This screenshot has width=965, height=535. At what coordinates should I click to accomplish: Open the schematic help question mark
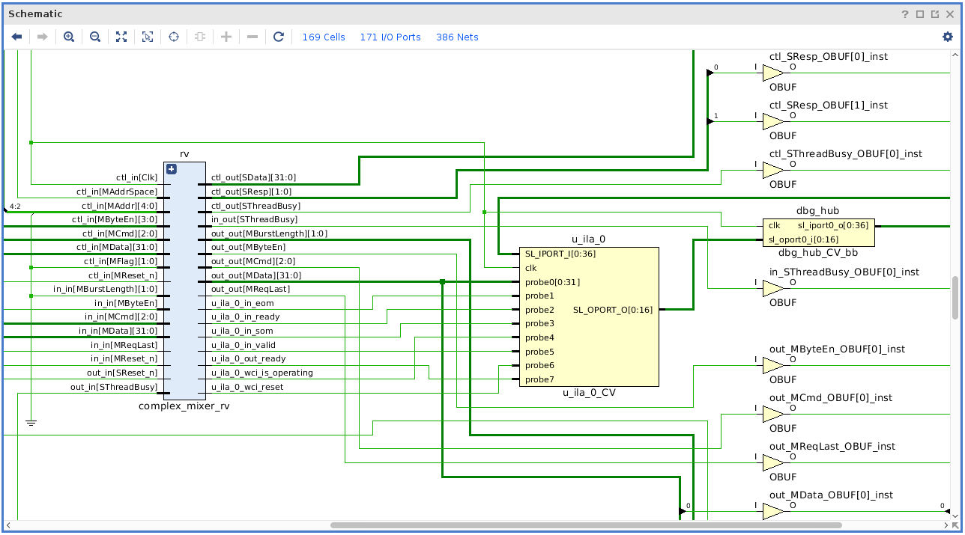pos(906,14)
